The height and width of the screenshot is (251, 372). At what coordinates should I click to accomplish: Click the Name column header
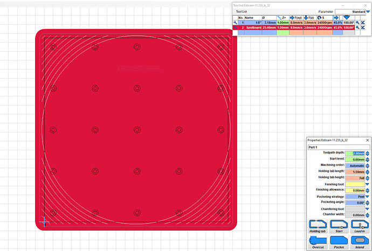pos(253,18)
